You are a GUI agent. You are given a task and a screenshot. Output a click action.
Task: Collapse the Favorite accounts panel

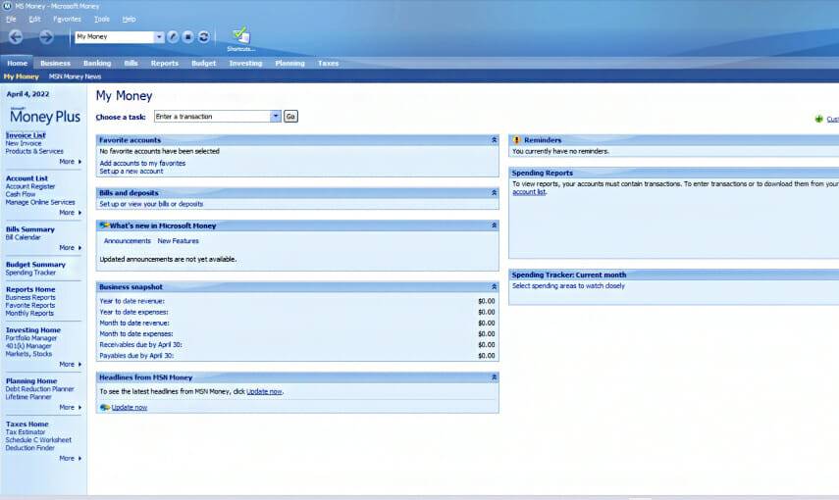494,140
